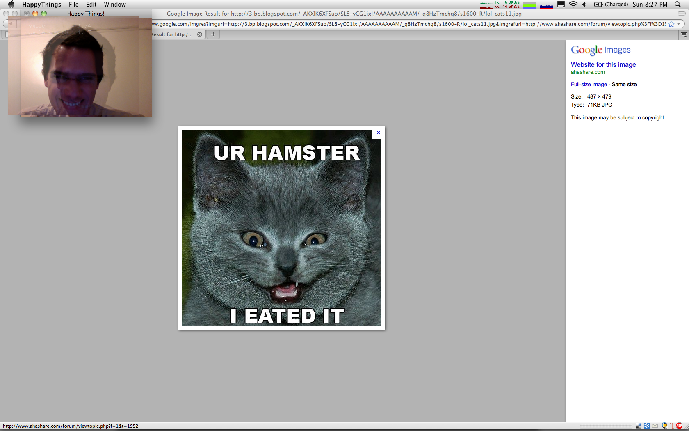Expand the URL history dropdown arrow
The width and height of the screenshot is (689, 431).
point(679,24)
